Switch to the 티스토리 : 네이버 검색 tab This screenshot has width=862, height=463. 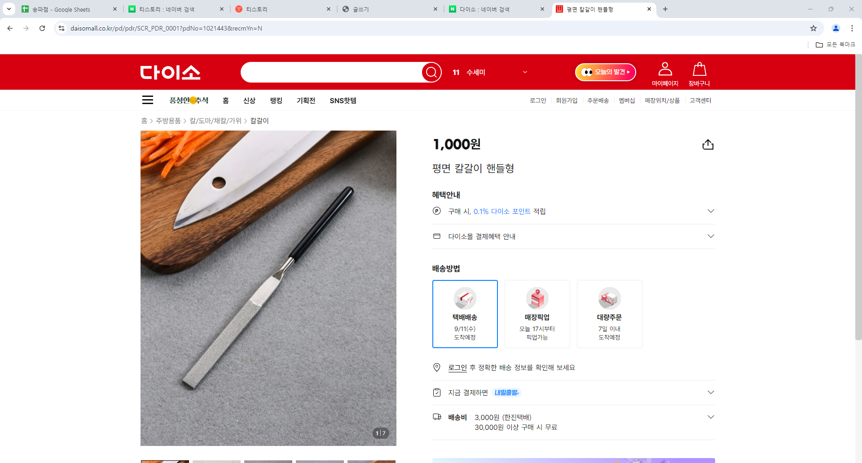(176, 9)
